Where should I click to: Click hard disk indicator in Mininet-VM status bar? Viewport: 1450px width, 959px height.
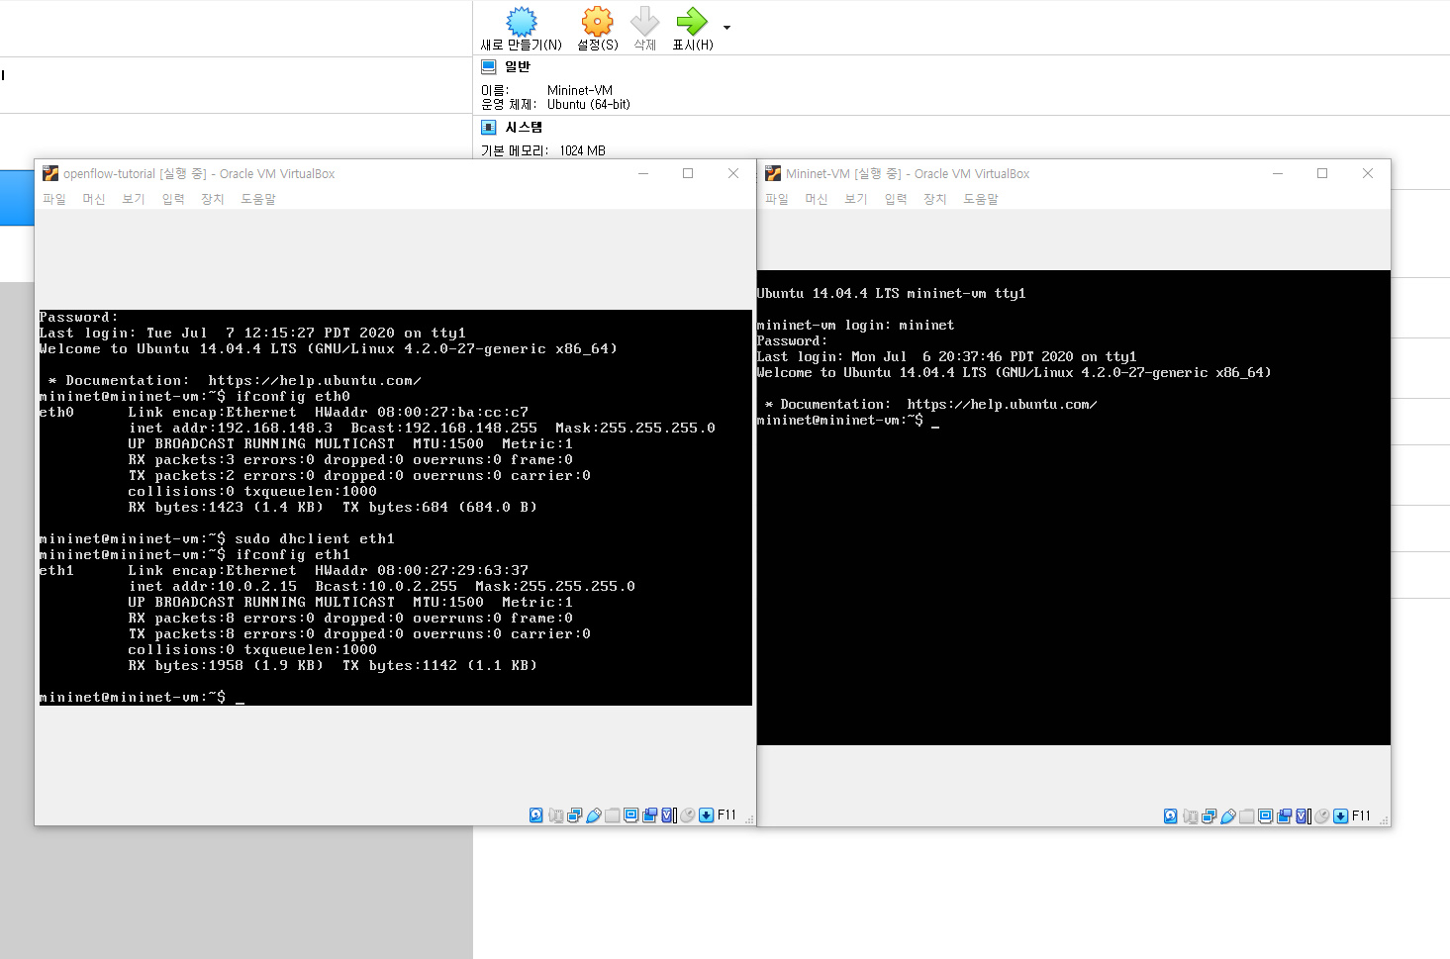pyautogui.click(x=1170, y=815)
